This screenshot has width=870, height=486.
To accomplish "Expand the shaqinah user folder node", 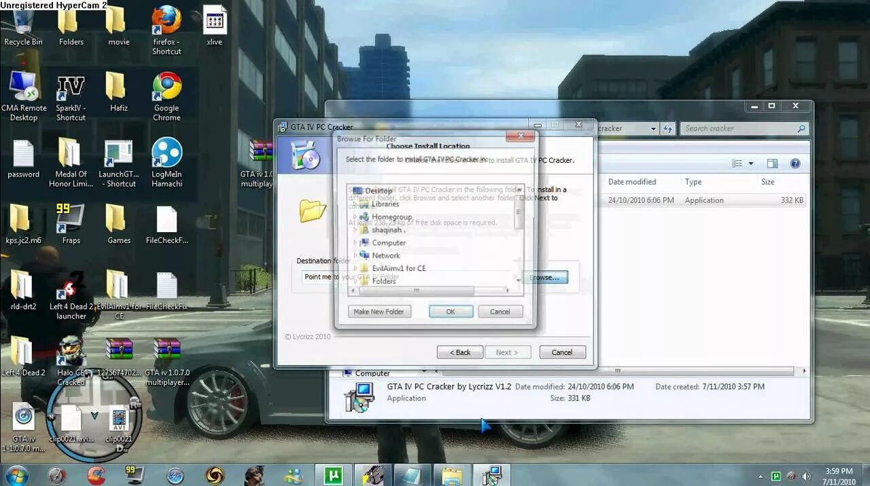I will click(355, 230).
